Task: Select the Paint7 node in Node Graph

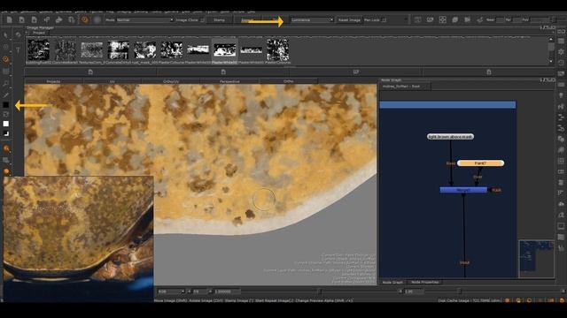Action: point(480,163)
